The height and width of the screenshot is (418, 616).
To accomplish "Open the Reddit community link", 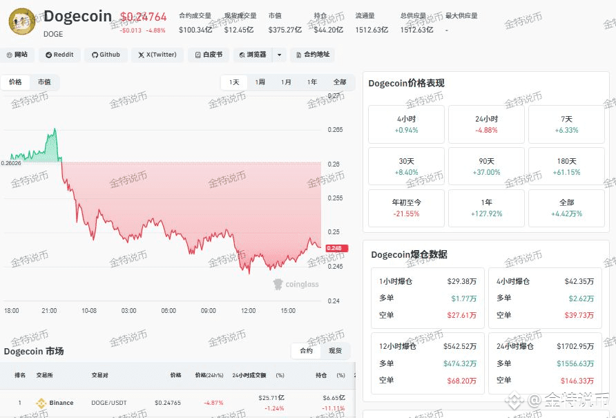I will [59, 55].
